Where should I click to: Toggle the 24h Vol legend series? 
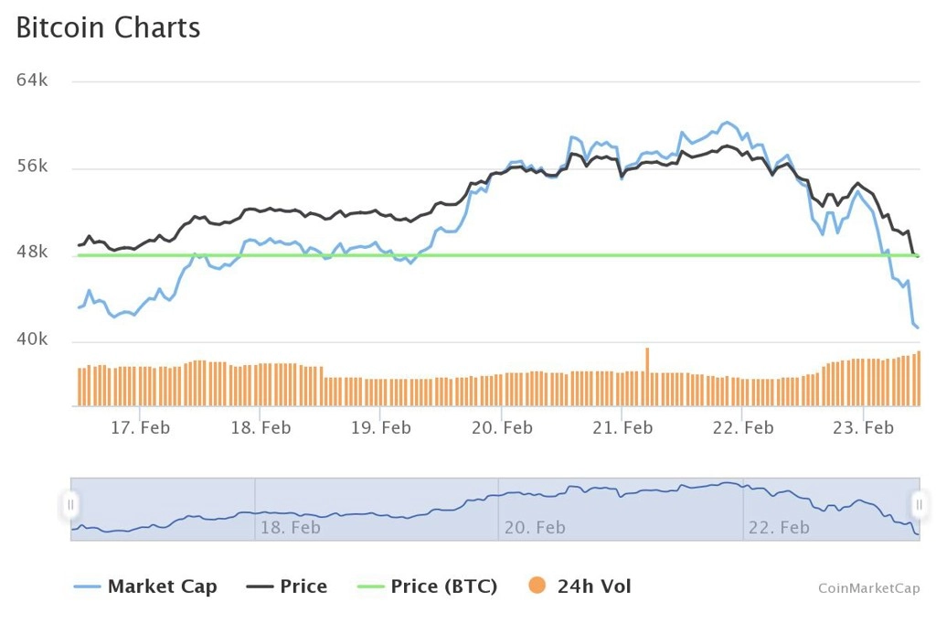point(580,586)
